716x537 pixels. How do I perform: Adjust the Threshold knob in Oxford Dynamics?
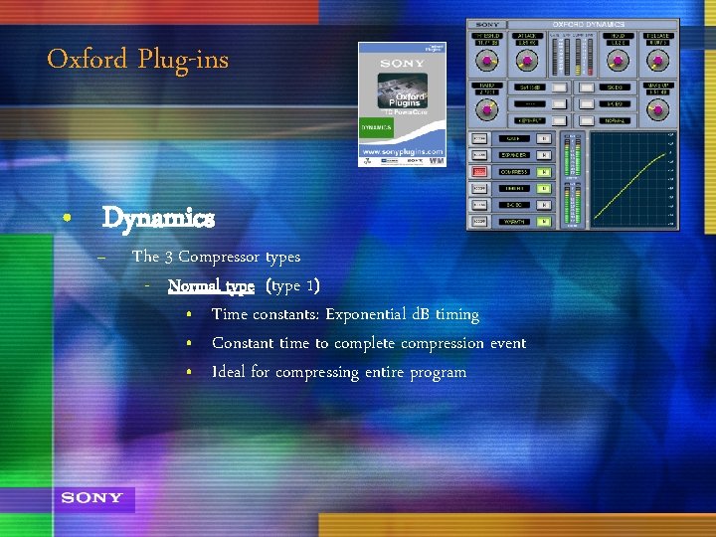click(486, 61)
